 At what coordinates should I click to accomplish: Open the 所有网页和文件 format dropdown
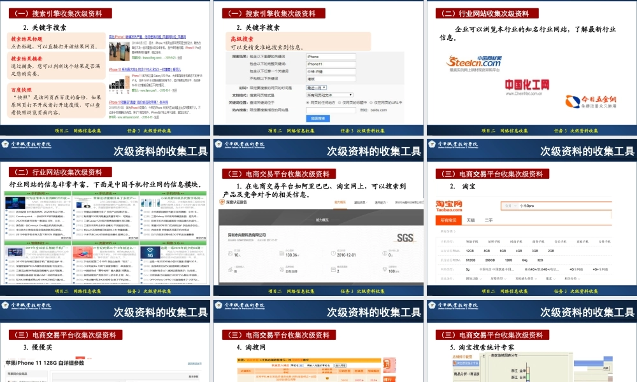point(329,95)
